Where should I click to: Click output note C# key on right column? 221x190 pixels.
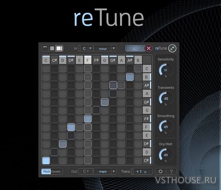pos(147,160)
